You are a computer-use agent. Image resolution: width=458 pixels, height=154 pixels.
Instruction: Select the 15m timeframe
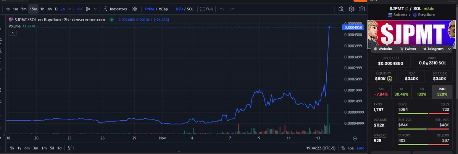[33, 9]
